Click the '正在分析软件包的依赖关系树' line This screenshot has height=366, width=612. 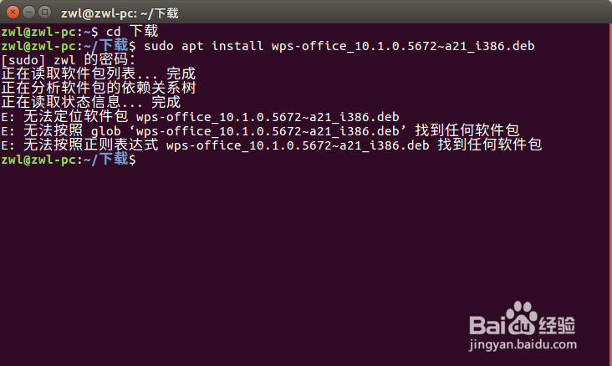click(x=99, y=88)
